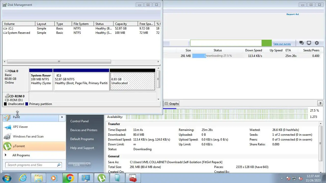Sort torrents by the Down Speed column

(x=254, y=50)
